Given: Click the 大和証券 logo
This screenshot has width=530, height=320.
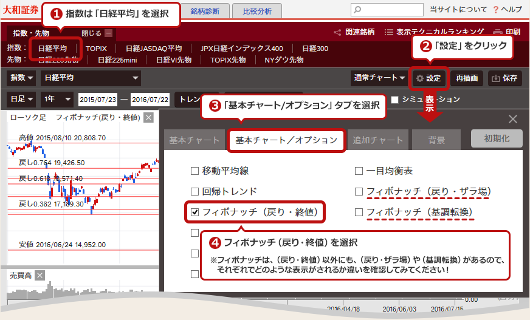Looking at the screenshot, I should coord(21,10).
